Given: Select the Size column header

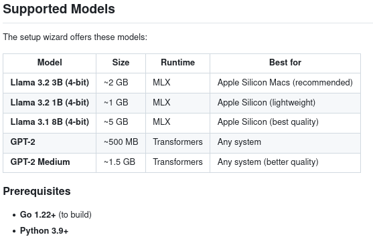Looking at the screenshot, I should coord(121,63).
